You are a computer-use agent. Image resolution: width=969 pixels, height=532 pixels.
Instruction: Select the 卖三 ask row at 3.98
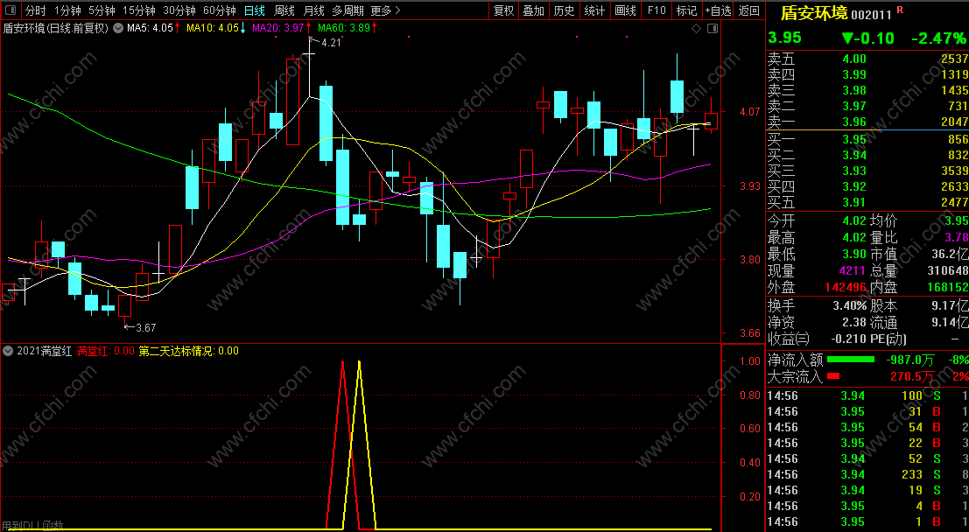[x=867, y=90]
